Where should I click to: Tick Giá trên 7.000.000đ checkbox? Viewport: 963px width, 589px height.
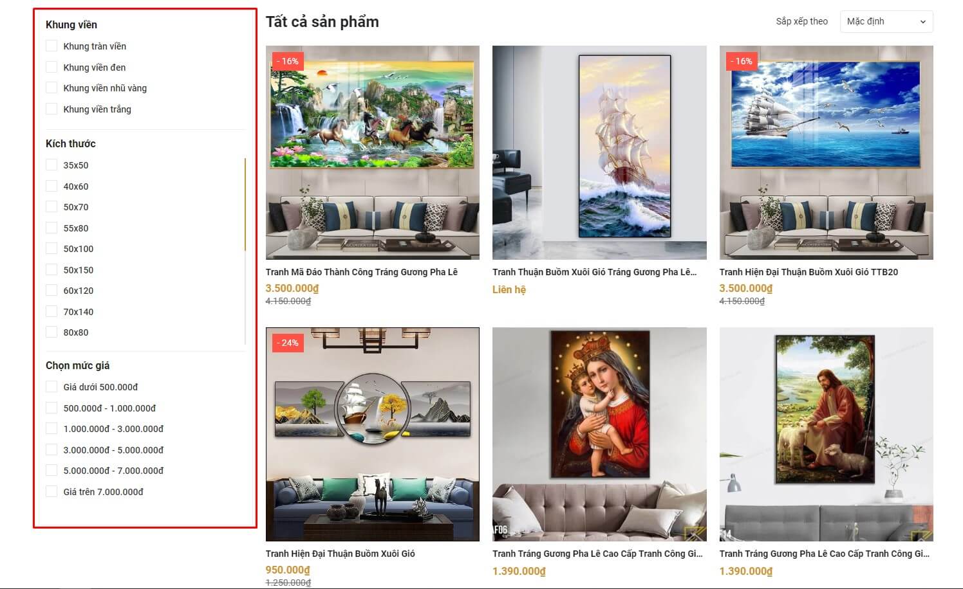tap(51, 492)
